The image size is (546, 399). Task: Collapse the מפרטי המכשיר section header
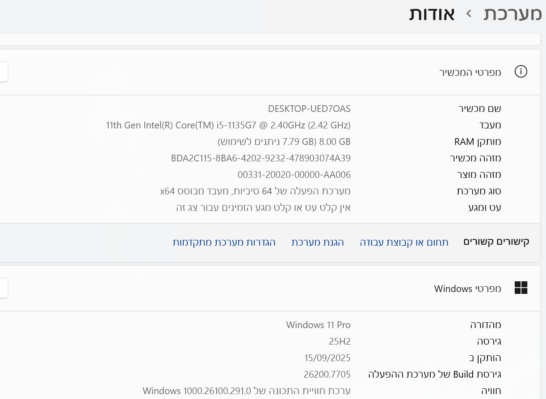470,72
